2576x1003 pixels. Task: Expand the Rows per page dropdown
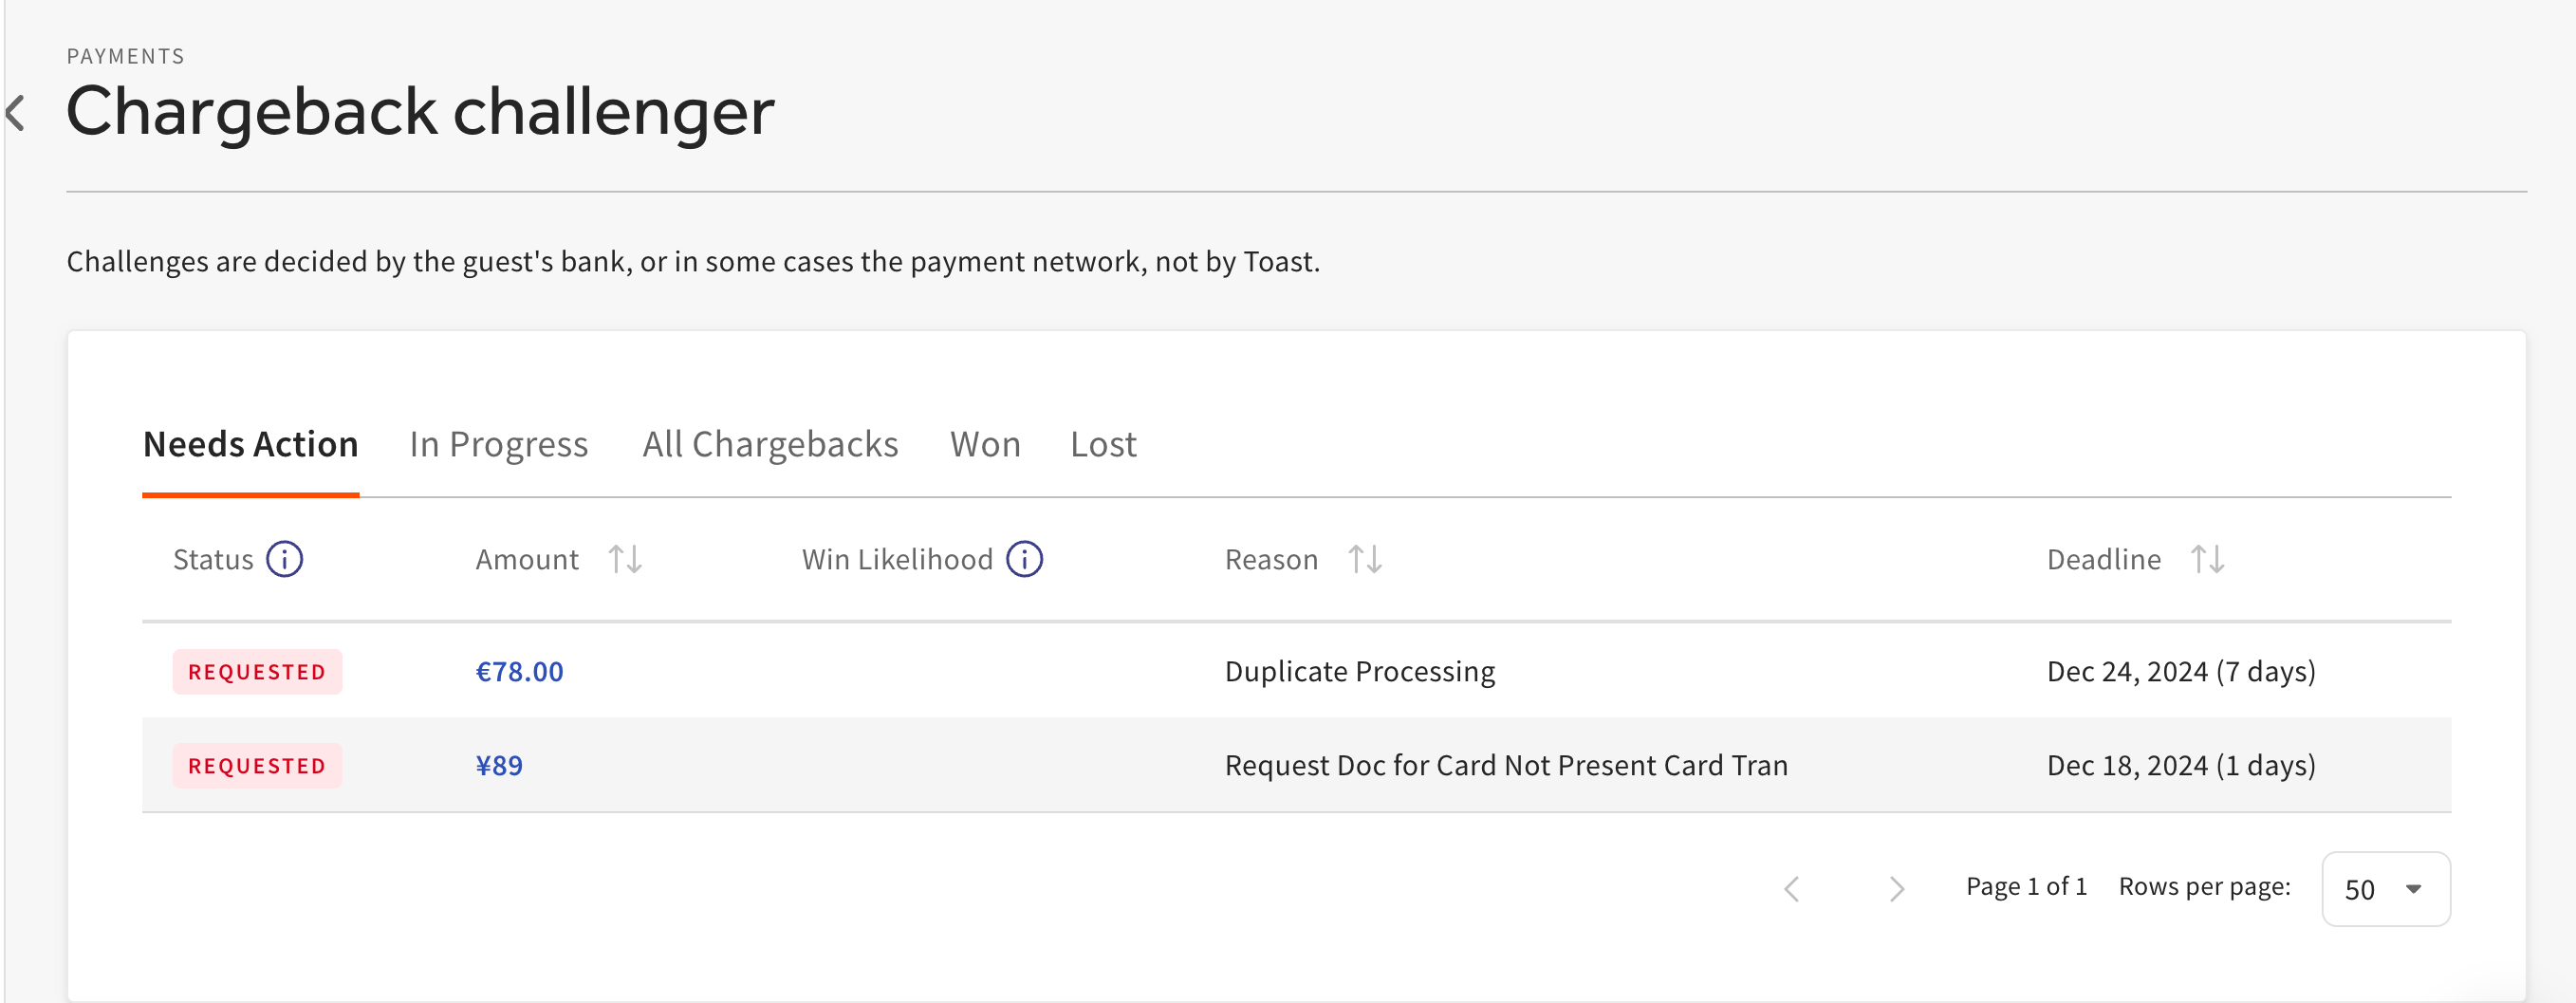2385,889
